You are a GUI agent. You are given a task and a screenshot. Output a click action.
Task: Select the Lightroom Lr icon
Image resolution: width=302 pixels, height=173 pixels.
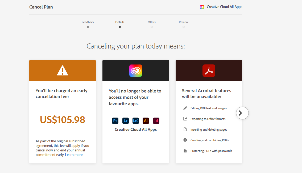click(x=125, y=121)
